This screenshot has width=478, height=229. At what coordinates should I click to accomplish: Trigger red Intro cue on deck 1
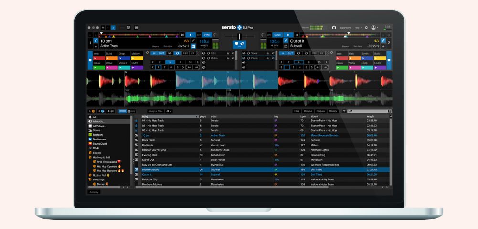[x=99, y=58]
